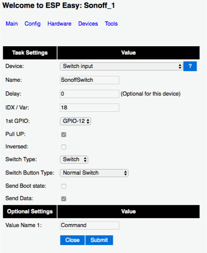Navigate to the Hardware page
This screenshot has width=207, height=253.
pyautogui.click(x=59, y=24)
